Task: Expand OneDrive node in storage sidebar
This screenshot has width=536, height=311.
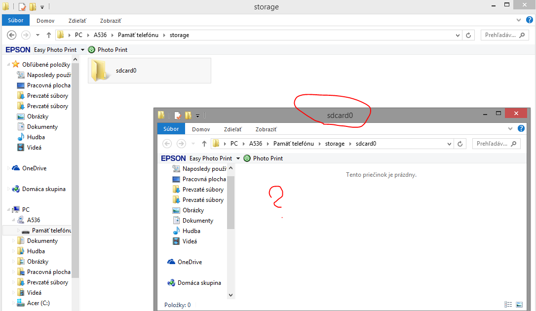Action: (x=8, y=168)
